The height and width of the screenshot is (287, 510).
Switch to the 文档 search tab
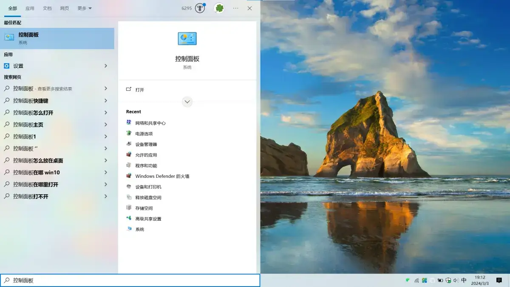point(47,8)
